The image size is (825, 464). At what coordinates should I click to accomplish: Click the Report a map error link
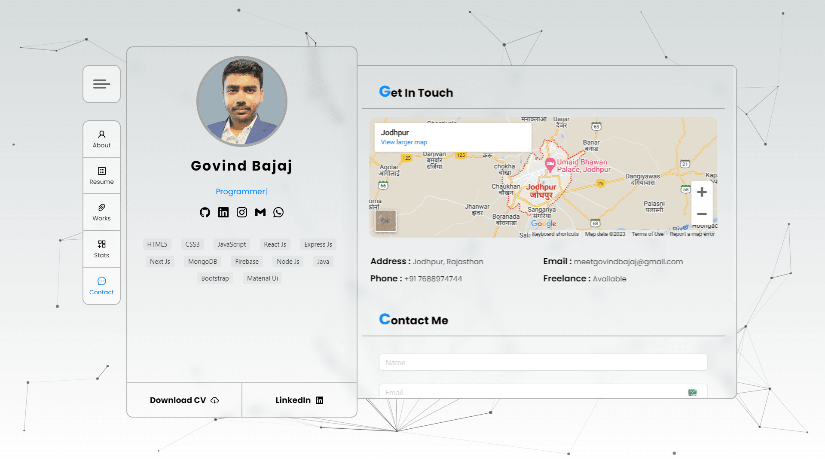pos(692,234)
